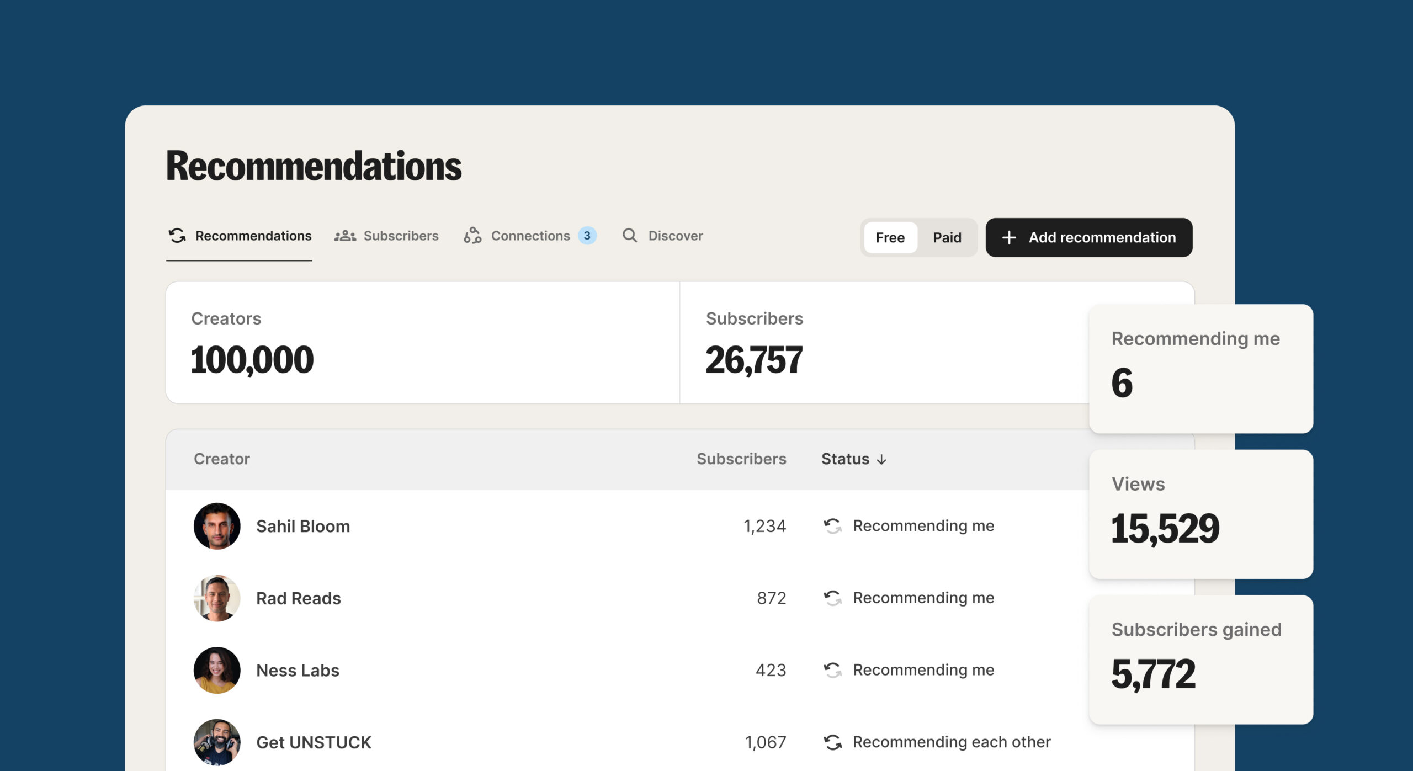Image resolution: width=1413 pixels, height=771 pixels.
Task: Click the Add recommendation button
Action: point(1089,237)
